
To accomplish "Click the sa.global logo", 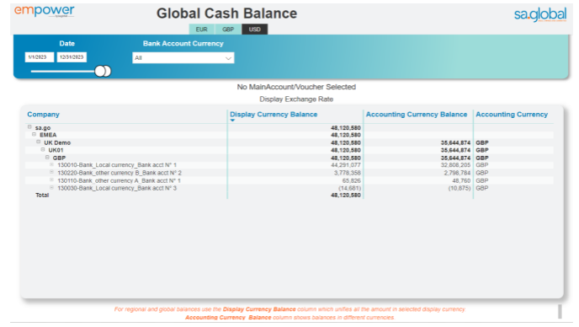I will point(540,14).
